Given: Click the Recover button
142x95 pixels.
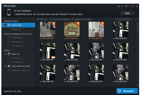Looking at the screenshot, I should (x=127, y=91).
